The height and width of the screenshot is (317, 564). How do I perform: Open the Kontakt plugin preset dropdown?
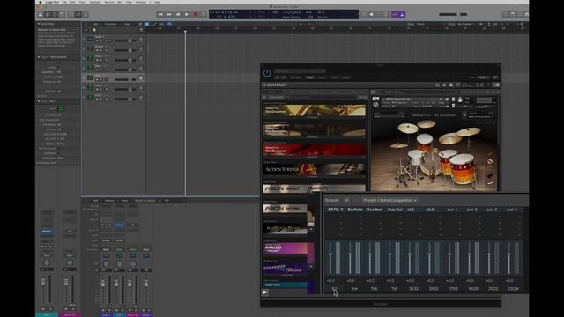point(300,71)
